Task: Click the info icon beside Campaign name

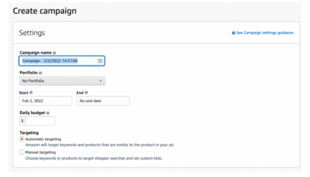Action: click(54, 53)
